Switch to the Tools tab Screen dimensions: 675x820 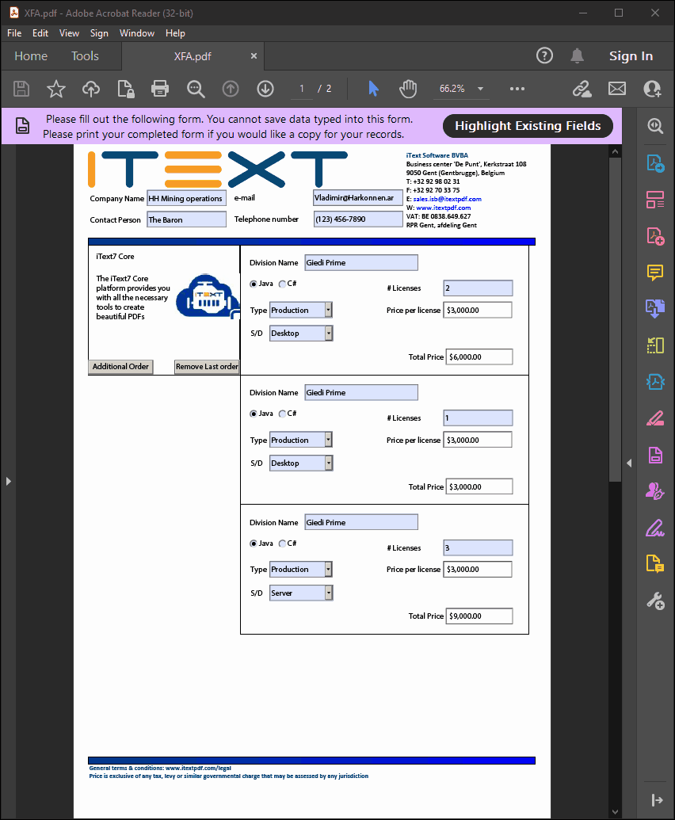pyautogui.click(x=84, y=56)
